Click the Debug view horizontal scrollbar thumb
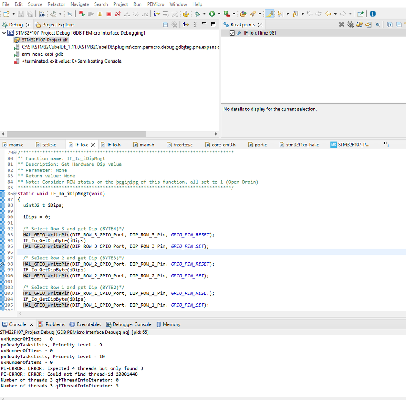The image size is (406, 400). 76,134
